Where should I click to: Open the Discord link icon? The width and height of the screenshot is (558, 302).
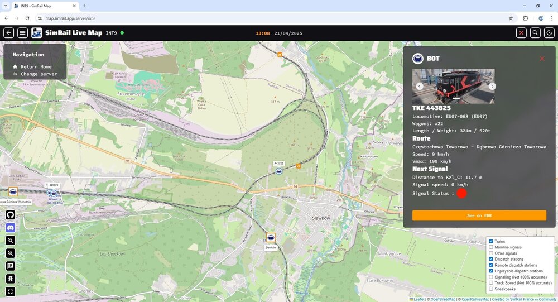[11, 228]
